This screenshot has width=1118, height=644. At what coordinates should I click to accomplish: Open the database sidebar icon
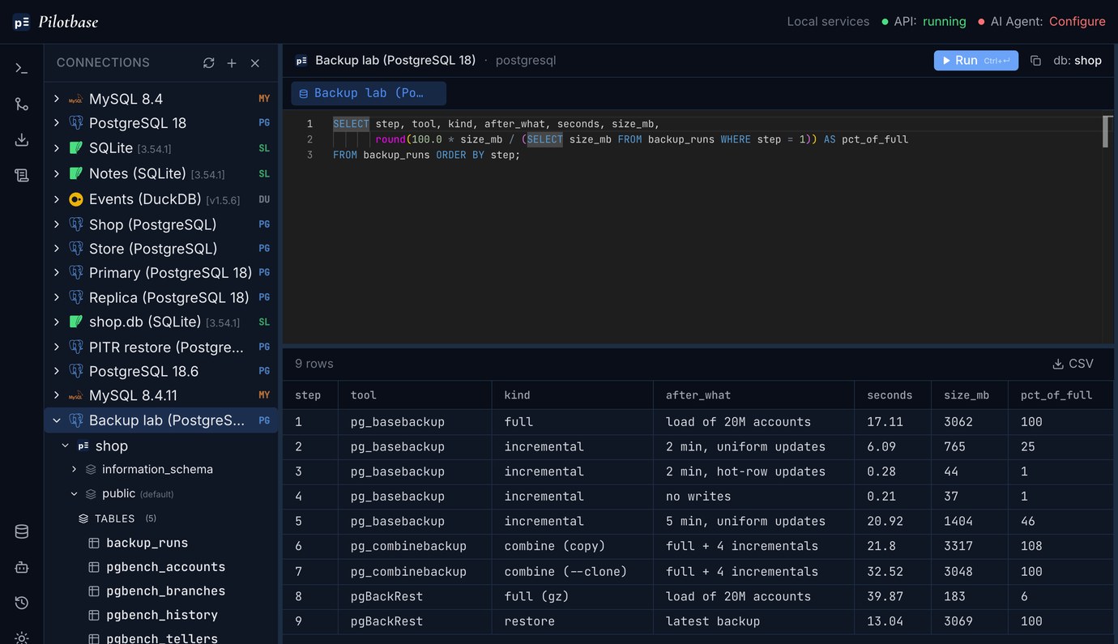click(x=22, y=532)
